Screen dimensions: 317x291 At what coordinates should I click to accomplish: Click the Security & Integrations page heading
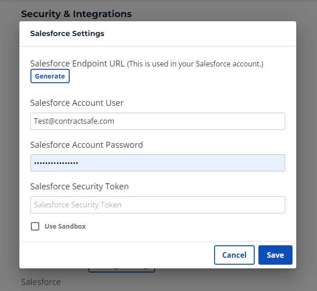tap(77, 14)
